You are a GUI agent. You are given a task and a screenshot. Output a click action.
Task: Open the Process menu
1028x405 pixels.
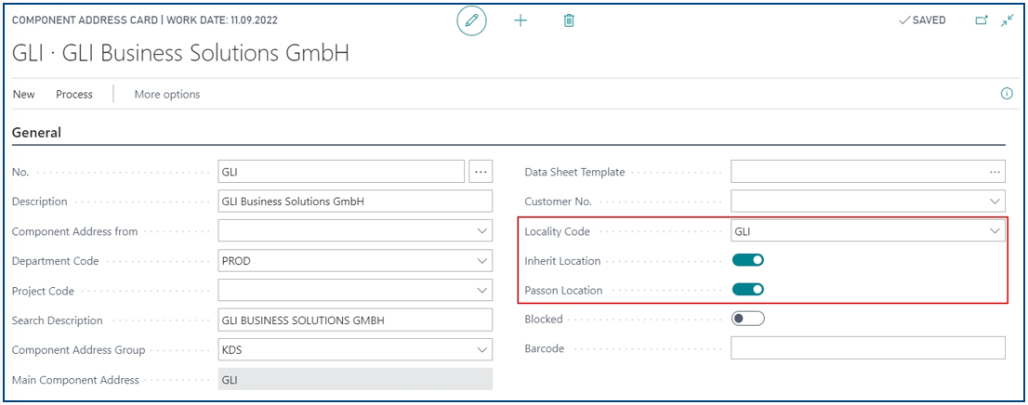tap(74, 95)
